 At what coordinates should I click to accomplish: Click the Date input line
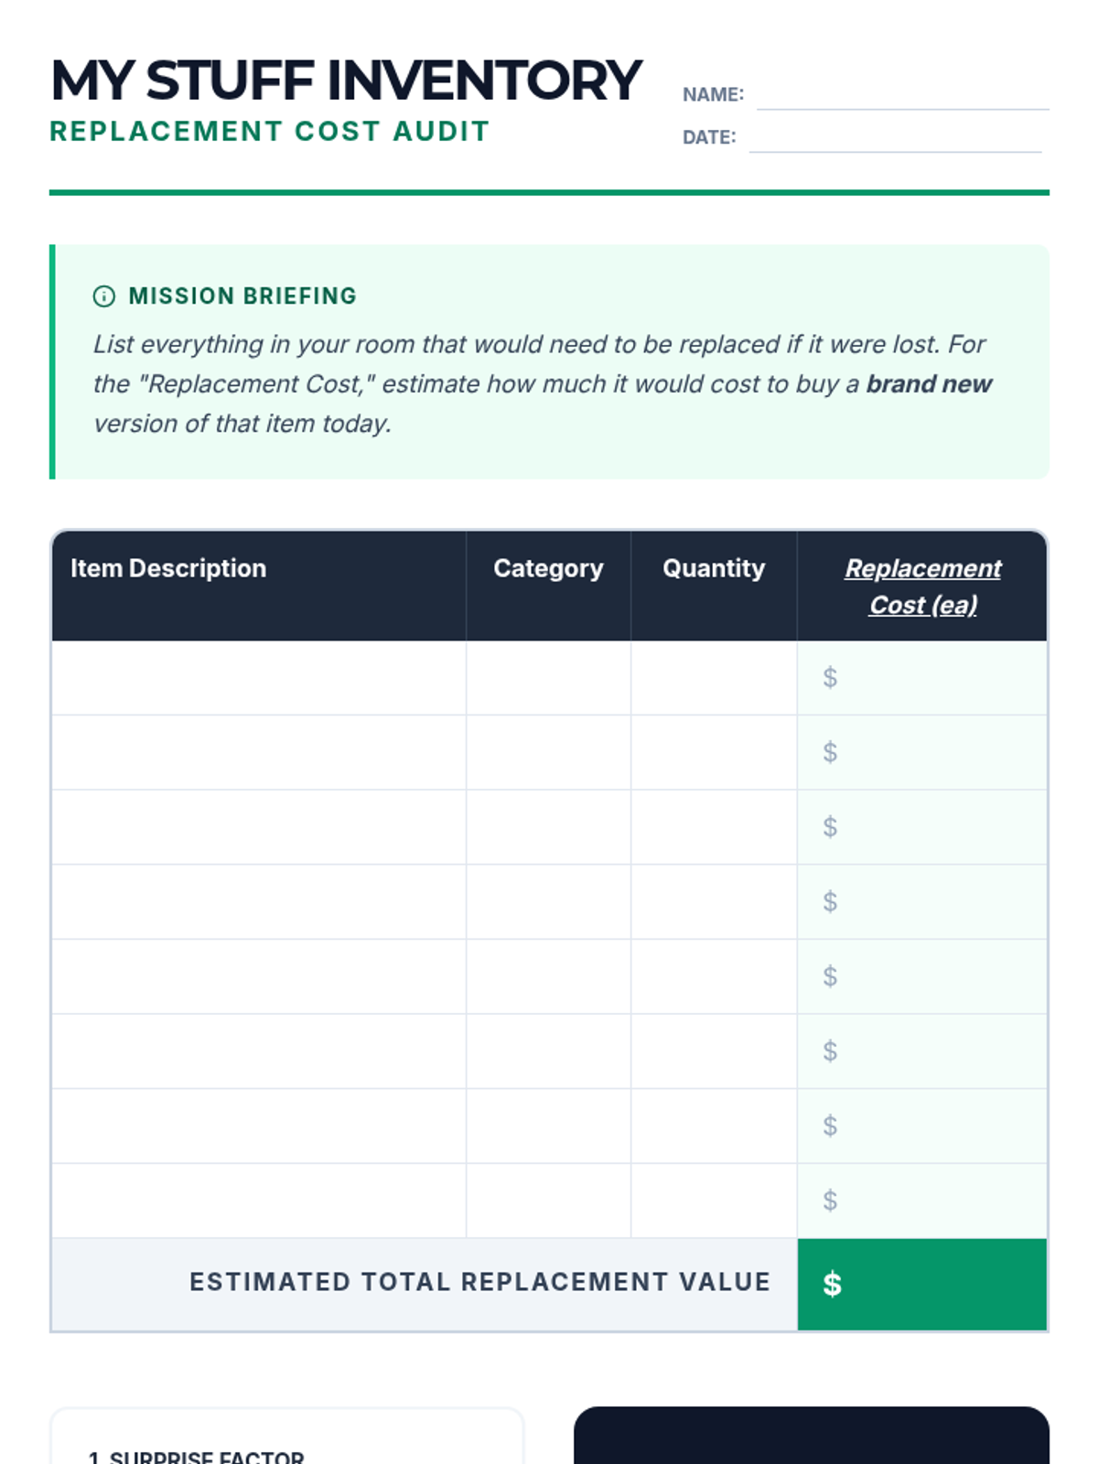click(894, 138)
